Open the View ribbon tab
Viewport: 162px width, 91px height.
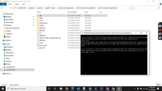tap(24, 4)
